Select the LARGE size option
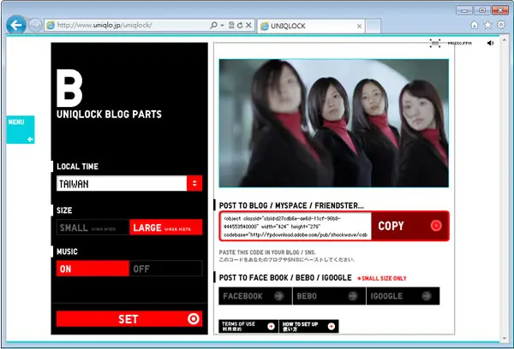This screenshot has height=349, width=514. click(x=166, y=228)
